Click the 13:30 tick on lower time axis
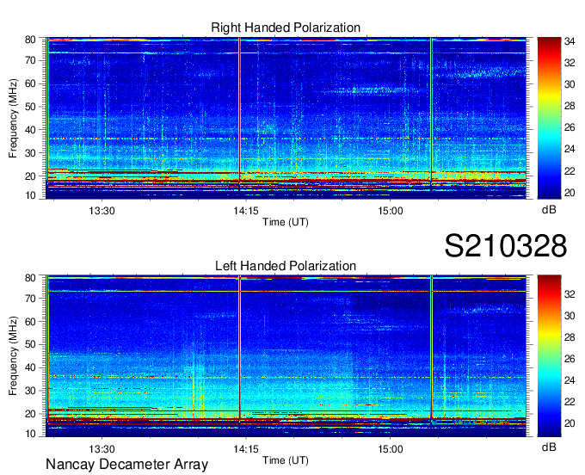The image size is (585, 475). click(102, 449)
